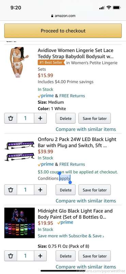Increase Onforu light bar quantity with the plus icon
Image resolution: width=126 pixels, height=274 pixels.
tap(40, 190)
